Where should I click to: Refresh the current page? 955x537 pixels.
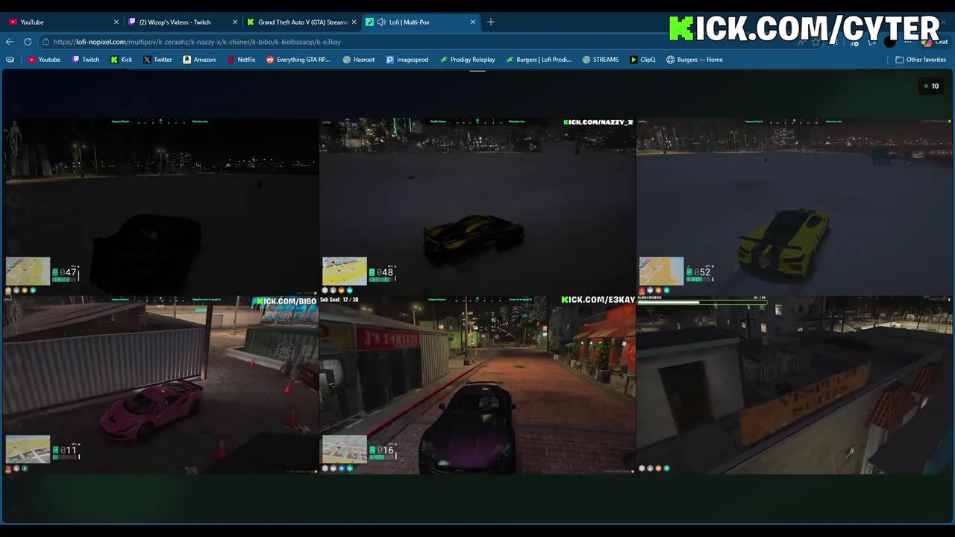point(28,42)
